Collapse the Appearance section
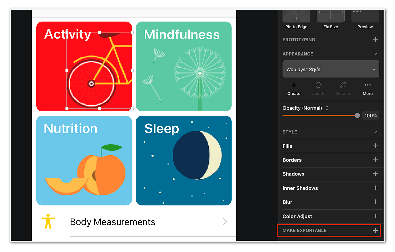This screenshot has height=252, width=395. tap(375, 54)
